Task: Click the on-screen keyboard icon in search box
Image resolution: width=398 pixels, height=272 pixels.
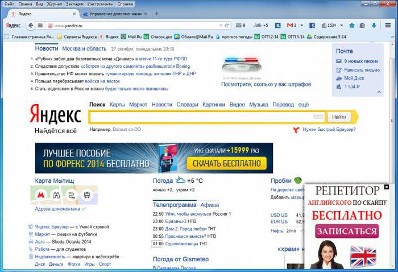Action: pyautogui.click(x=318, y=117)
